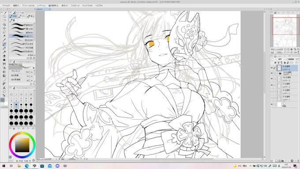Open File Explorer from the taskbar
This screenshot has height=169, width=300.
[19, 166]
